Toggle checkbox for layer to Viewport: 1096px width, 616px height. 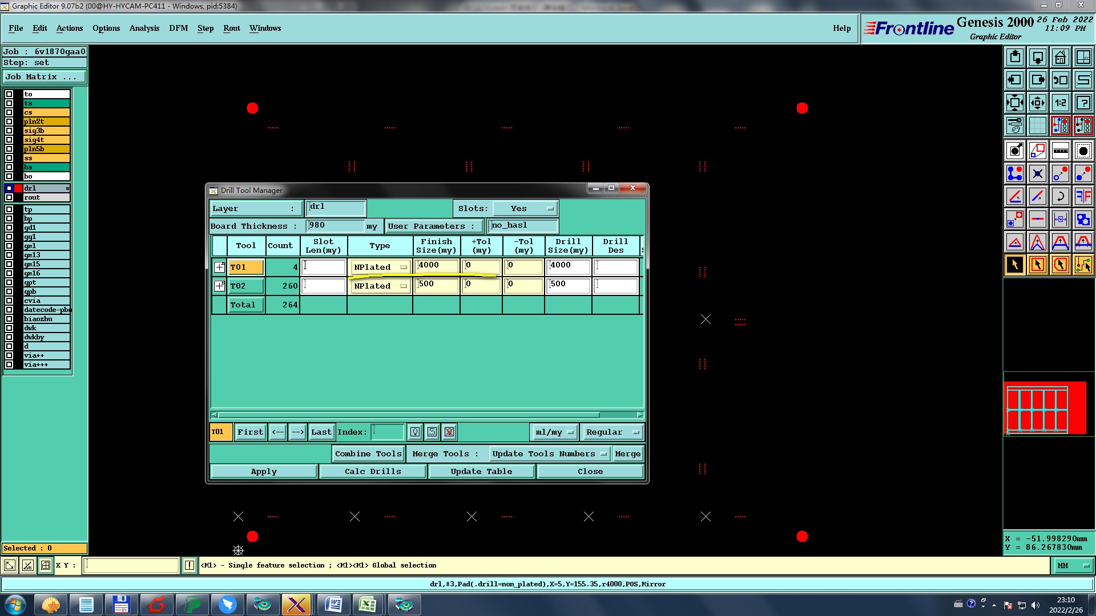pyautogui.click(x=9, y=94)
